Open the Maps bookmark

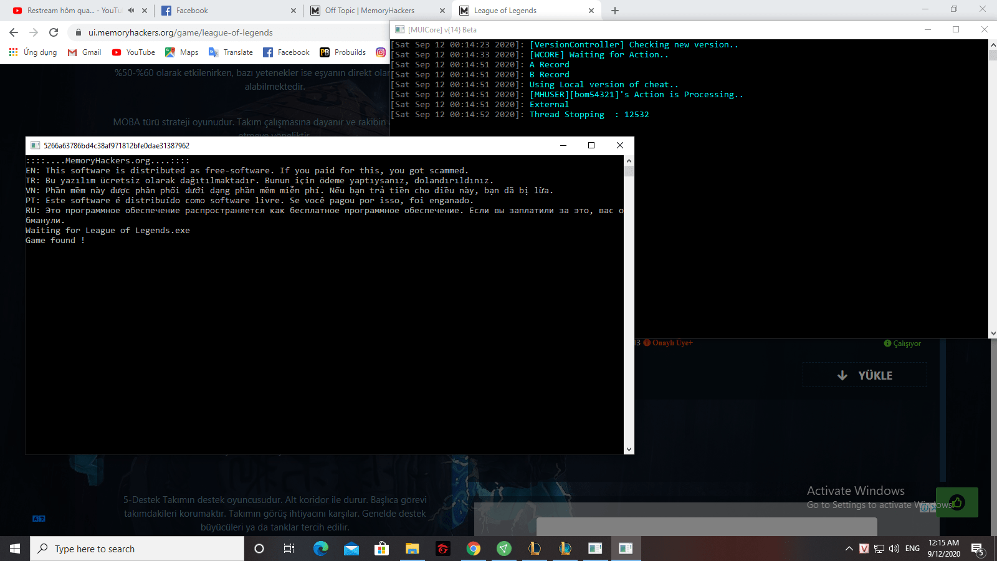coord(181,52)
